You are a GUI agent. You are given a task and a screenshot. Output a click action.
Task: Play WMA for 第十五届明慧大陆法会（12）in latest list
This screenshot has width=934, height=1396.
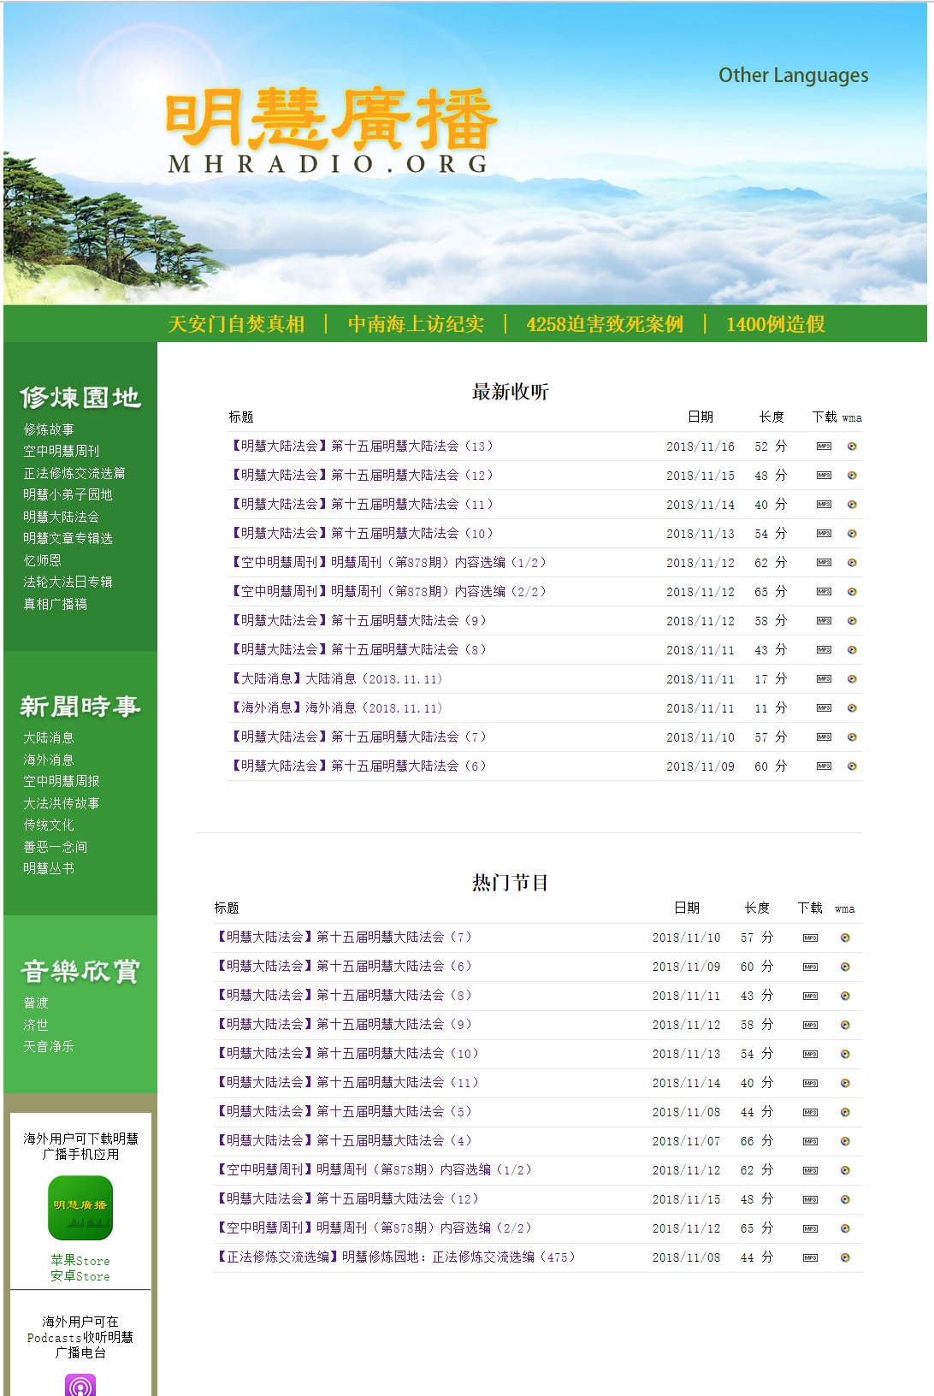tap(852, 476)
